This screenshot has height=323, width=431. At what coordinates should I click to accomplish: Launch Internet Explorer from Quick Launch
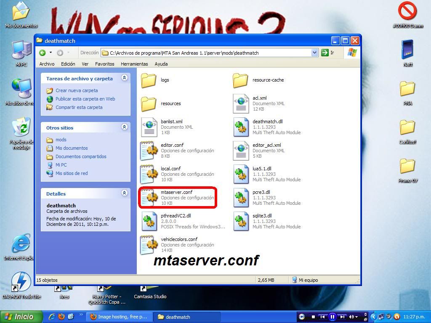52,316
